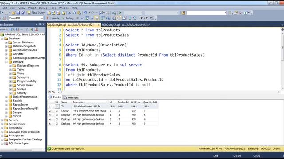Click the Save All icon
Screen dimensions: 284x159
[23, 13]
